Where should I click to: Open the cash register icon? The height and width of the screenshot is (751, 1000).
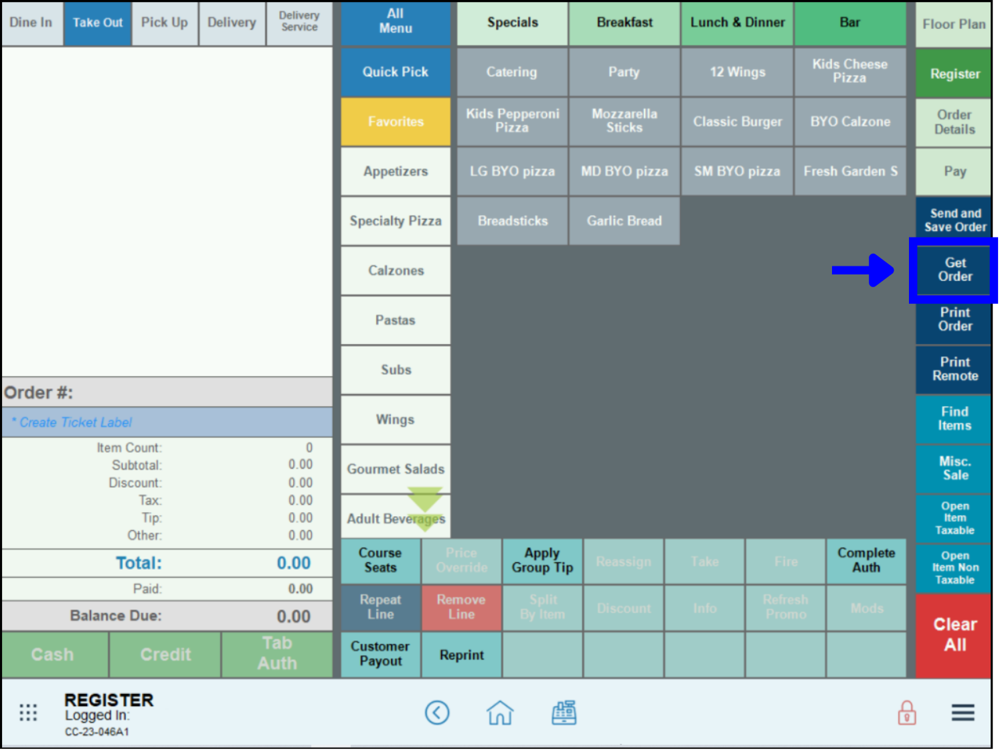coord(564,713)
